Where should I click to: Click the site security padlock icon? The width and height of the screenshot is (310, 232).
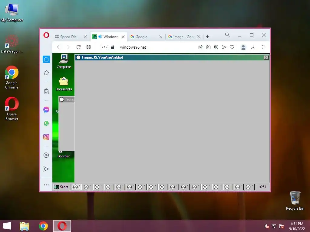pyautogui.click(x=113, y=47)
